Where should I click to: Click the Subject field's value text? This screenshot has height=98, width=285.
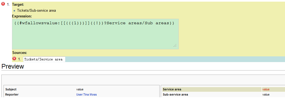(80, 90)
